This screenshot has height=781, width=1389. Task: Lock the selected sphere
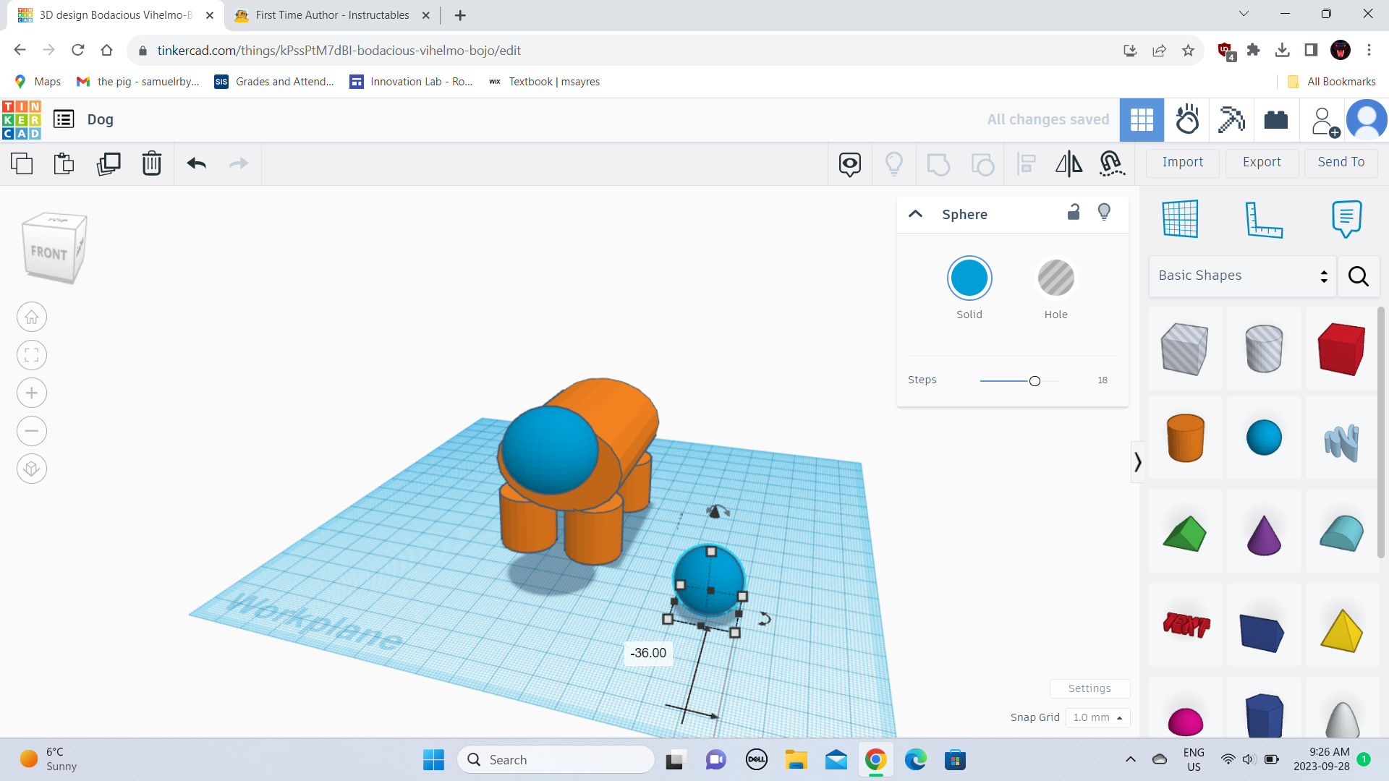coord(1074,213)
